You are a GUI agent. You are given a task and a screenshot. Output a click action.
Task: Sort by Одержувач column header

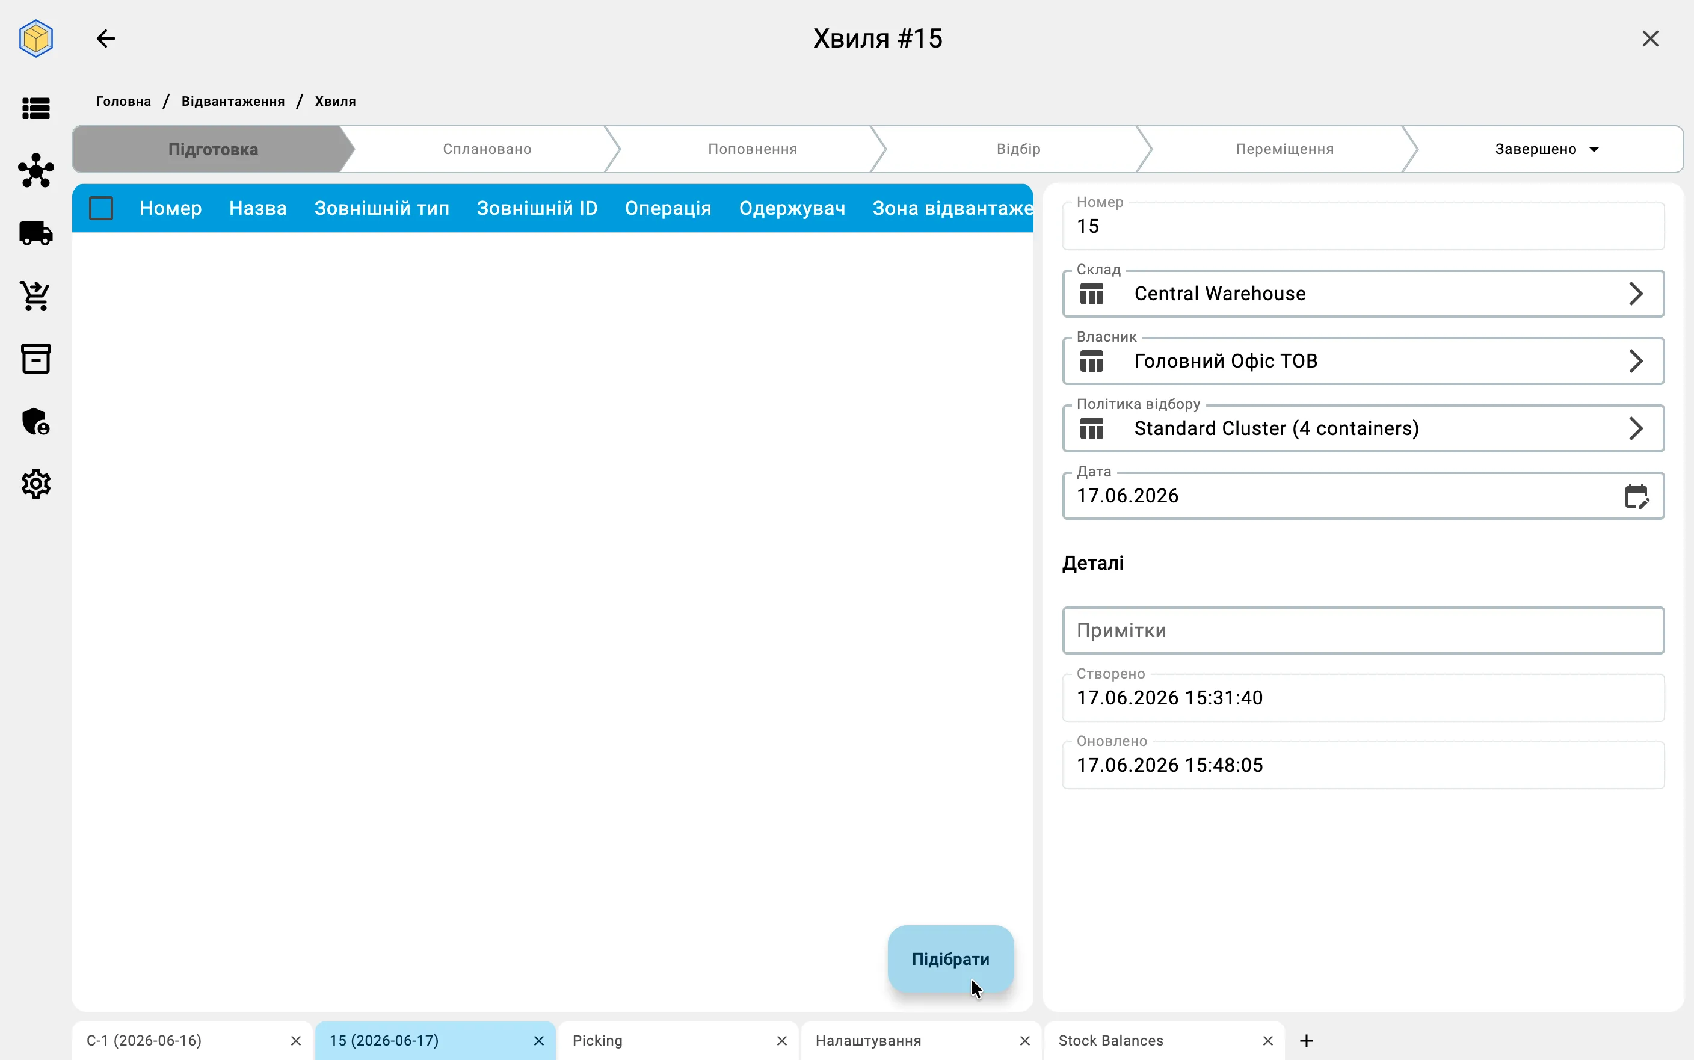pos(792,208)
